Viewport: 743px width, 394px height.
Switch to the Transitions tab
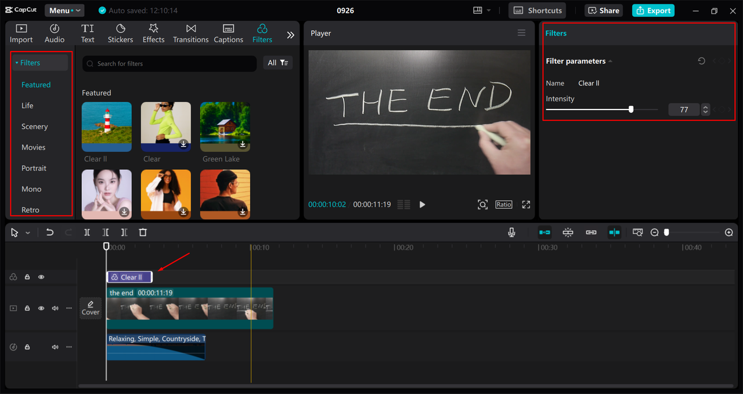click(x=190, y=34)
